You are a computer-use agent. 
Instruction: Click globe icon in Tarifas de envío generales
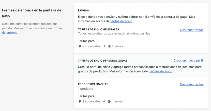click(x=109, y=46)
